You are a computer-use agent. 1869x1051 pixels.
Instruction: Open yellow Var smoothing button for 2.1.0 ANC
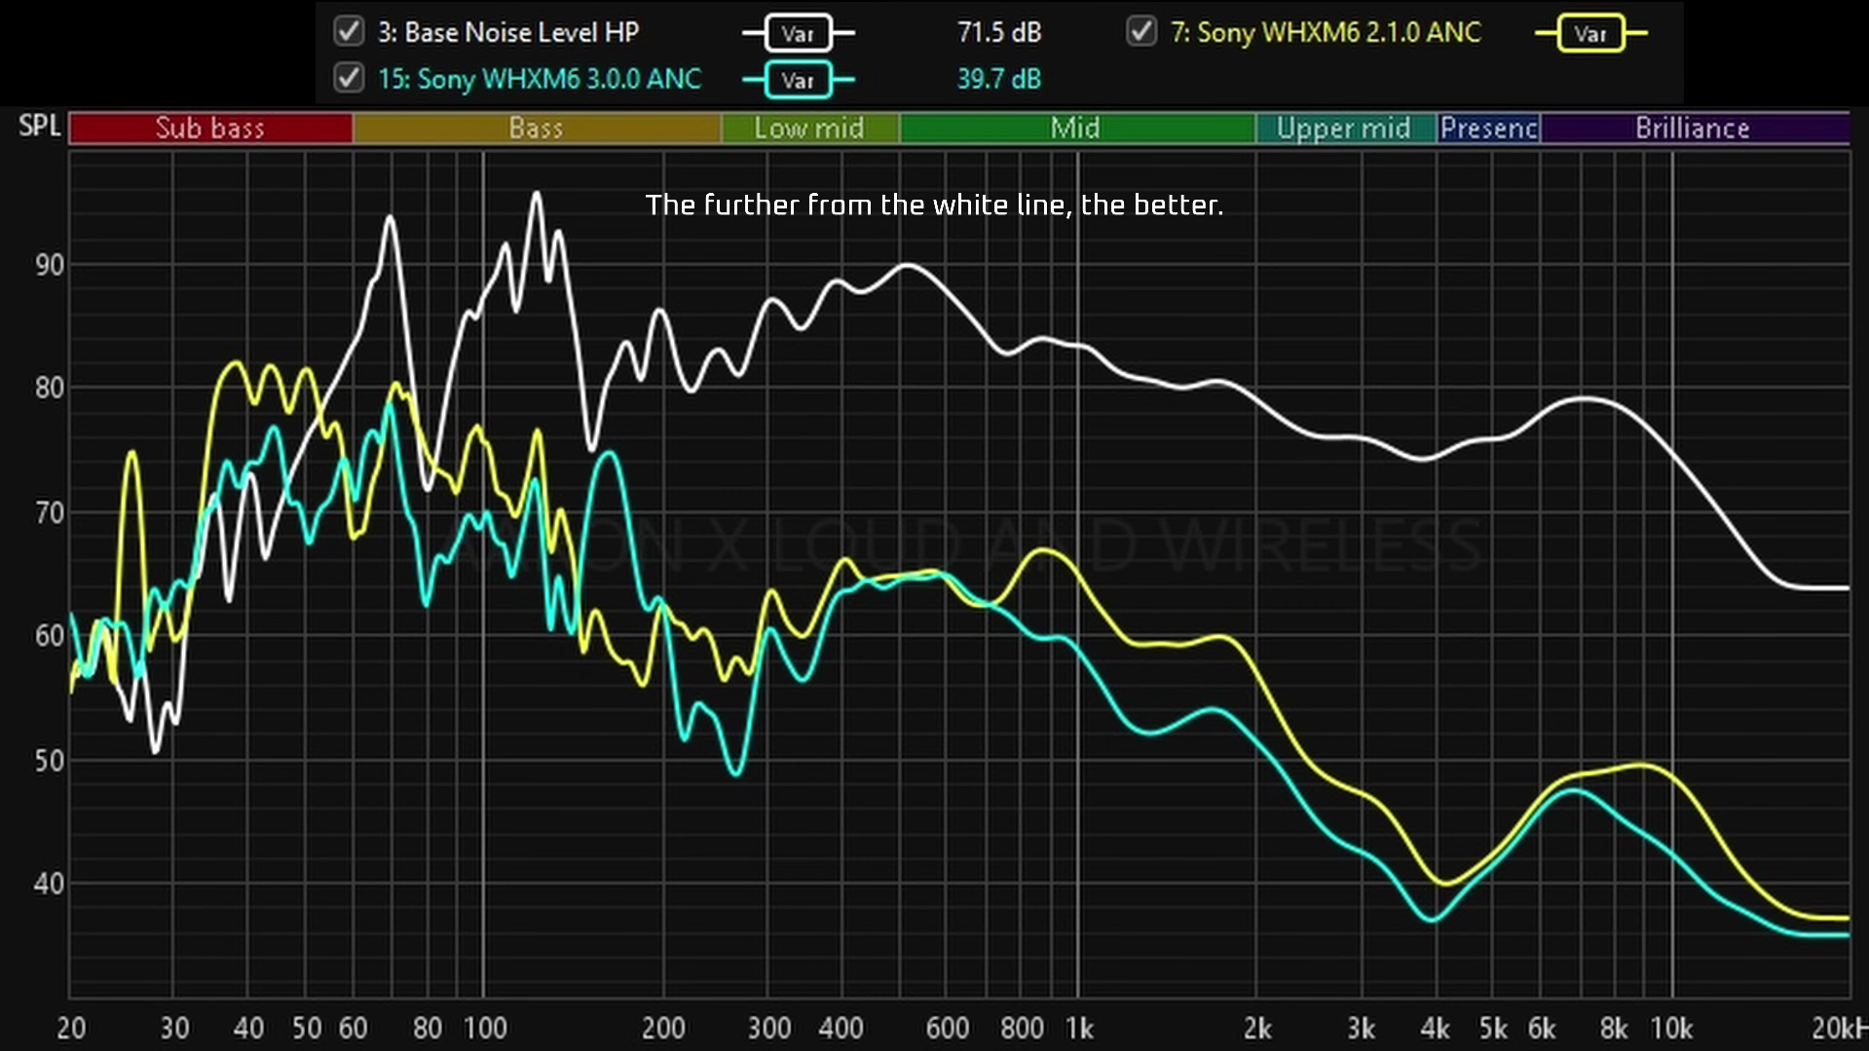(x=1589, y=33)
